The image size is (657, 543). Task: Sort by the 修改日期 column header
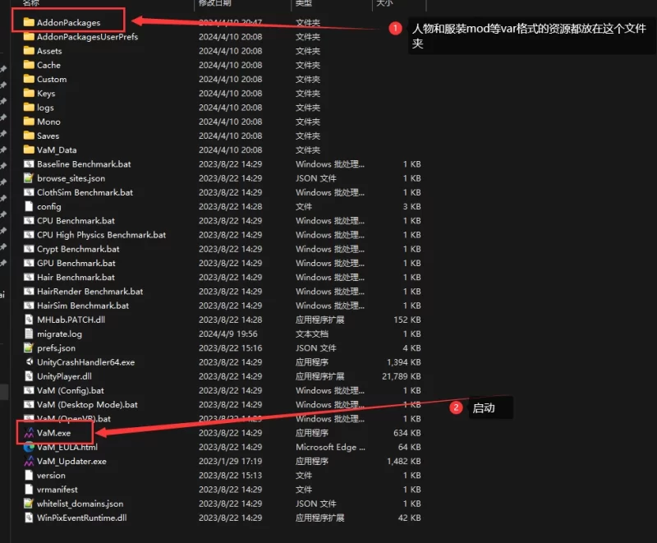pyautogui.click(x=216, y=4)
